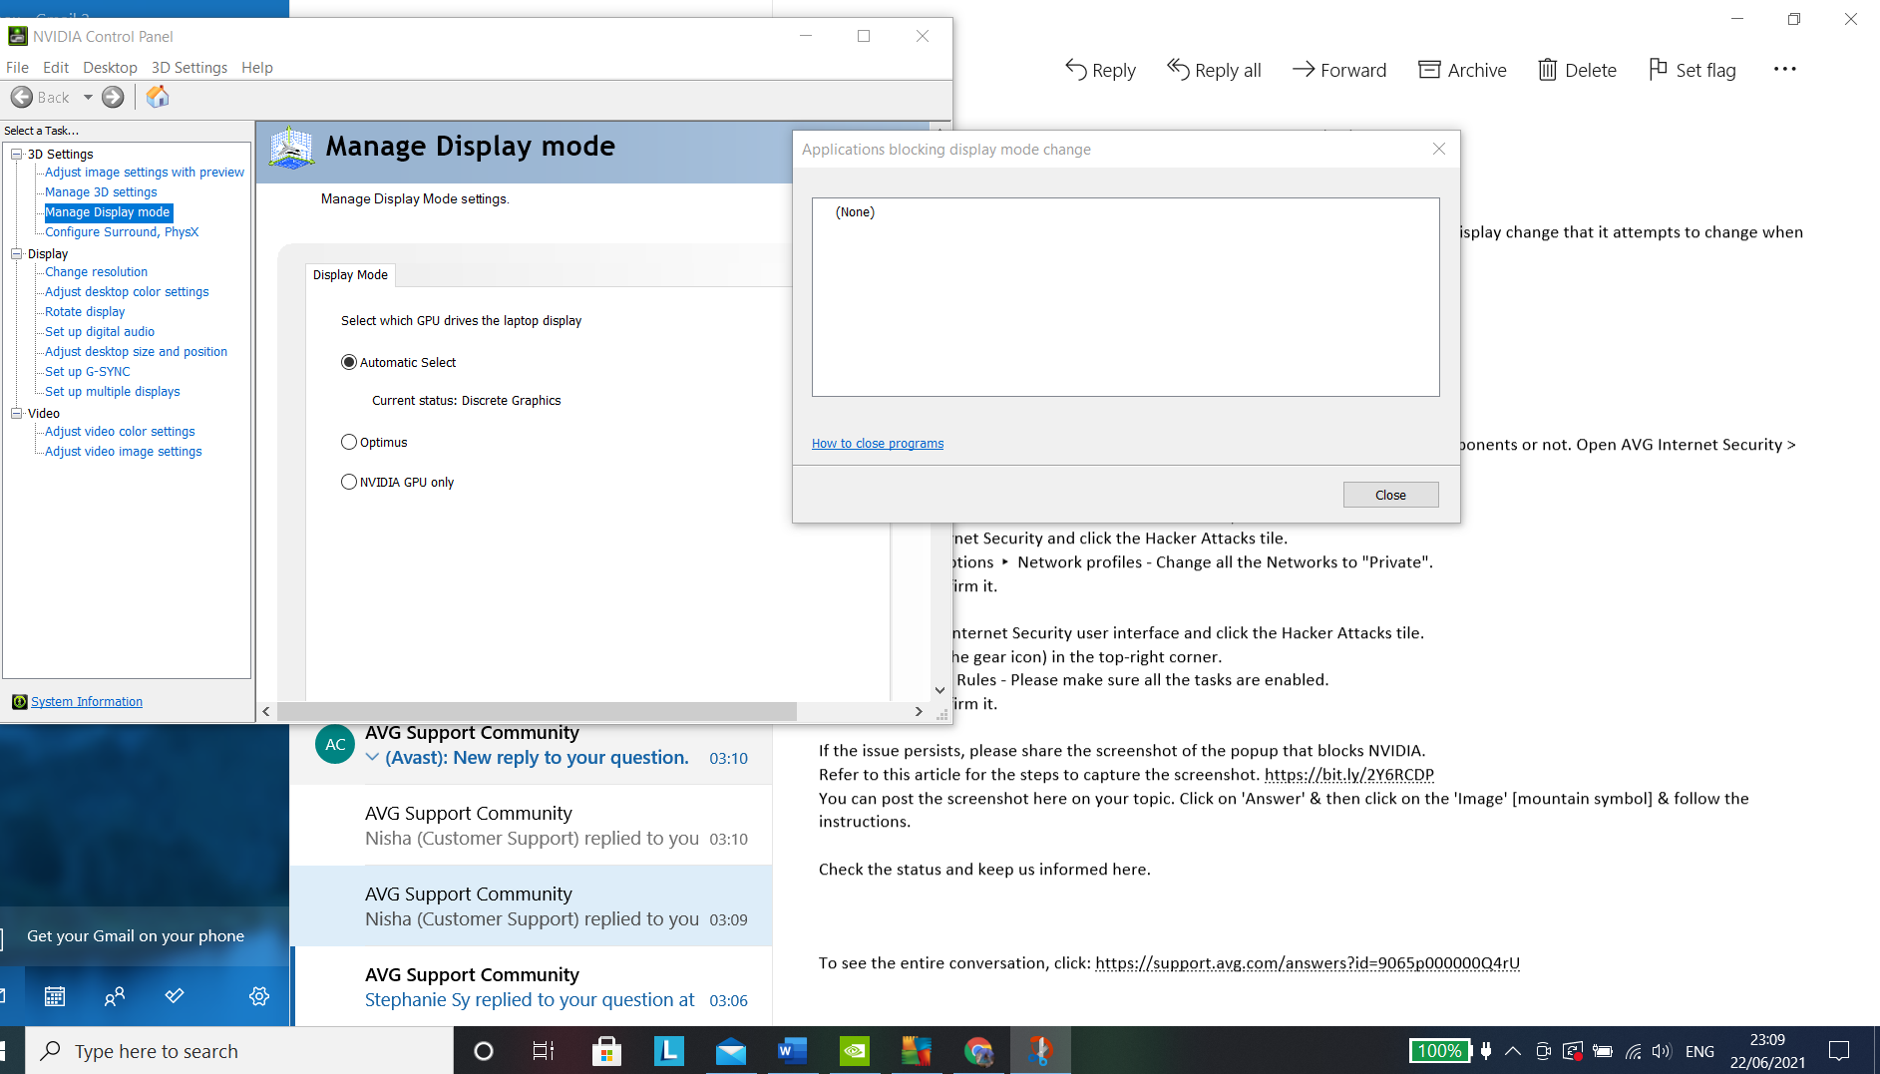The image size is (1880, 1074).
Task: Open more mail actions (ellipsis)
Action: [x=1784, y=69]
